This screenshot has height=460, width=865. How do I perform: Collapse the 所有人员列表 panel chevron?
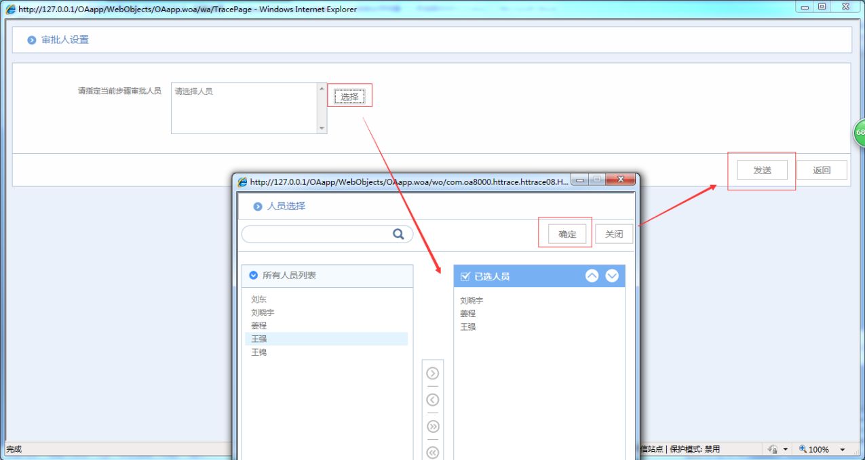click(254, 275)
